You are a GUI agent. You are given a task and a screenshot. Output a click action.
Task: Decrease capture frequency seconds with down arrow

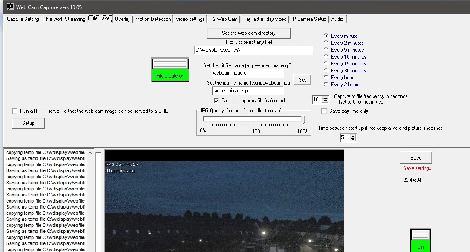pyautogui.click(x=325, y=101)
